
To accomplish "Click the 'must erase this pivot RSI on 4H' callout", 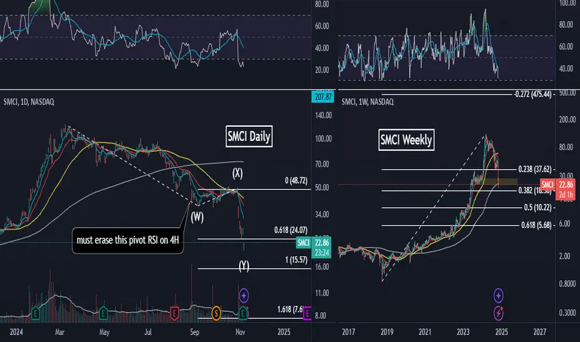I will (x=128, y=240).
